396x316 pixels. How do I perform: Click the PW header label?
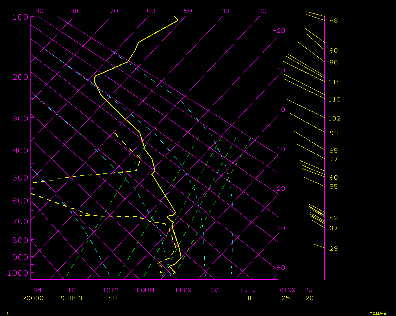[x=308, y=290]
